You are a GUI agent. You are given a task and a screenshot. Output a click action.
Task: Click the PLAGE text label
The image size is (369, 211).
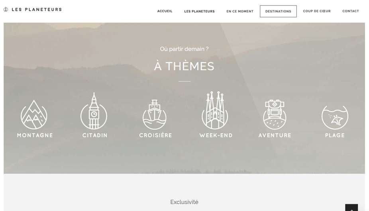[x=335, y=135]
